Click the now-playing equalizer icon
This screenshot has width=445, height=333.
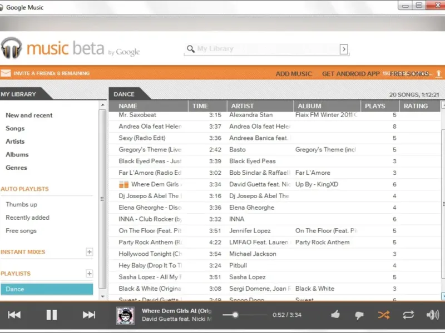[x=123, y=184]
